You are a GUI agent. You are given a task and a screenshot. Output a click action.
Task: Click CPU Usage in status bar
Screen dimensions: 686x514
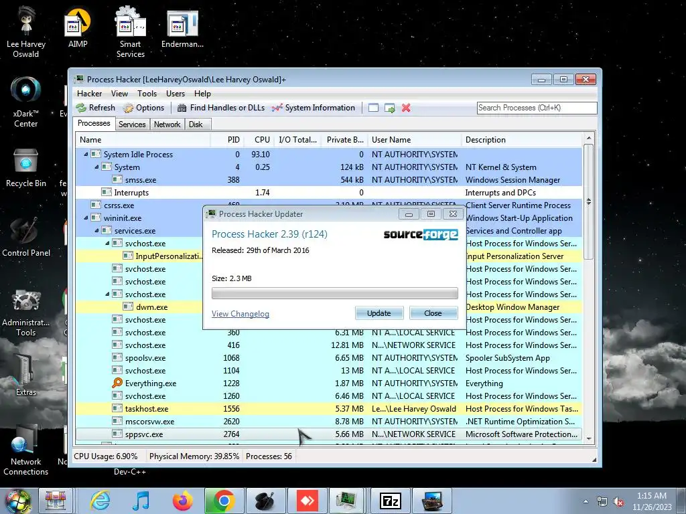coord(105,456)
